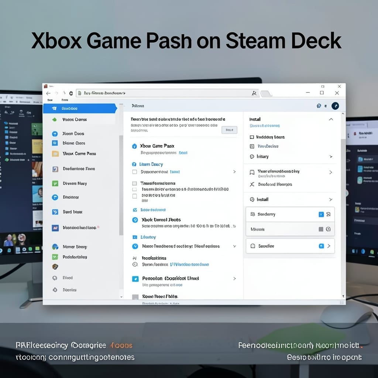
Task: Follow the blue link after 'Semoiloeden'
Action: pyautogui.click(x=189, y=264)
